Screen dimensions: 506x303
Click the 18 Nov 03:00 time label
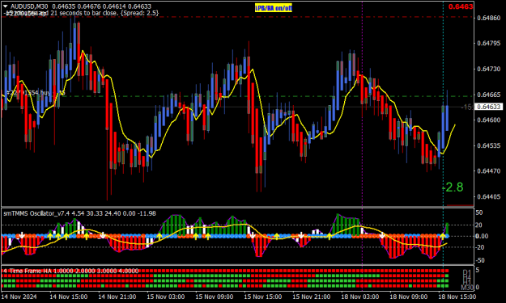coord(360,297)
